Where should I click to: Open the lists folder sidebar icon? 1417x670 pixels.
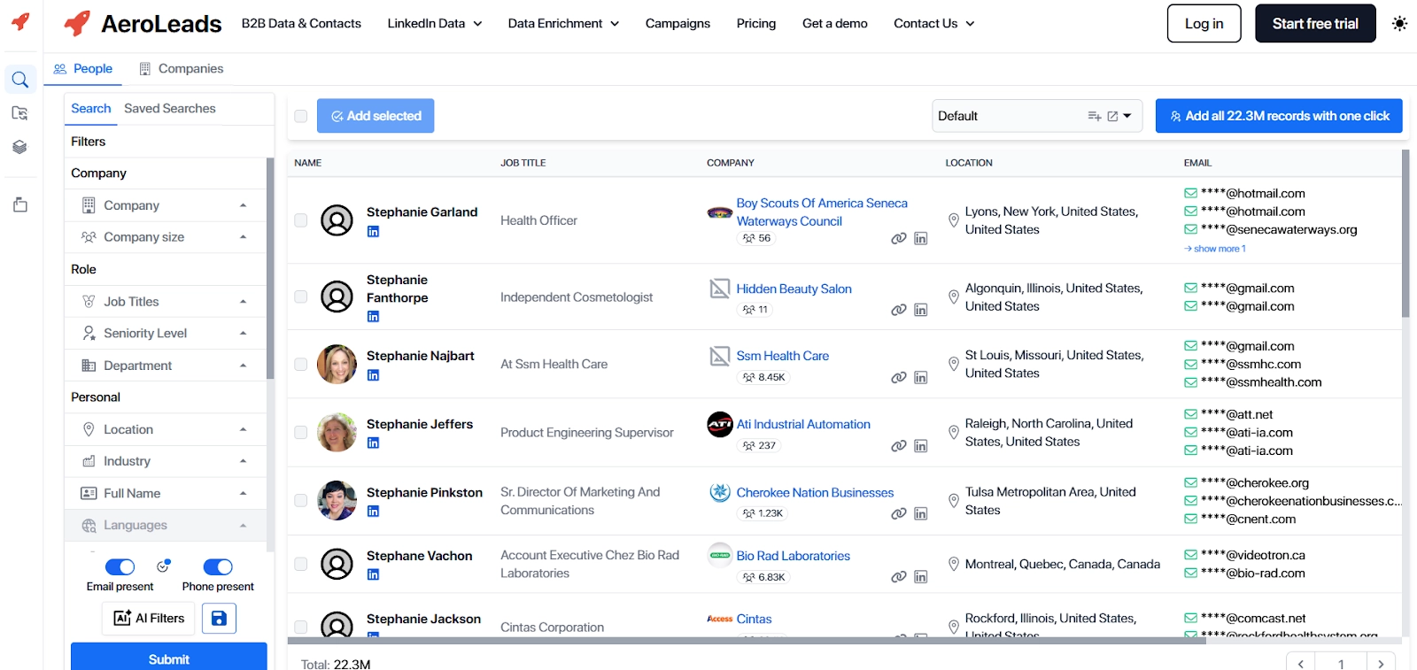coord(20,113)
